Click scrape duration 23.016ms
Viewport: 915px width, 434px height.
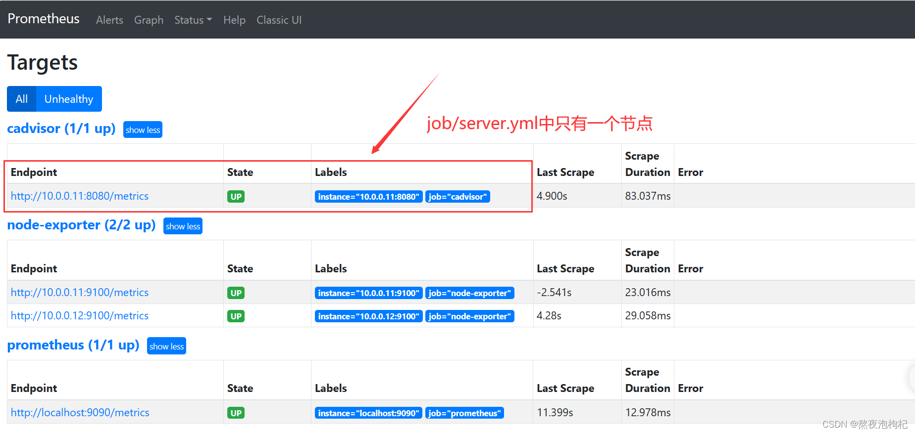click(648, 292)
